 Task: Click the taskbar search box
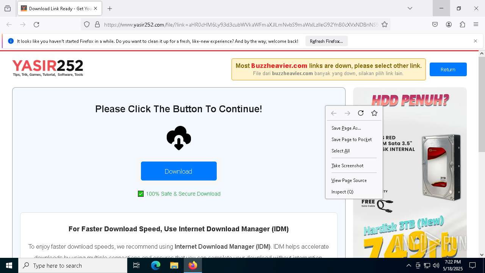pyautogui.click(x=73, y=265)
